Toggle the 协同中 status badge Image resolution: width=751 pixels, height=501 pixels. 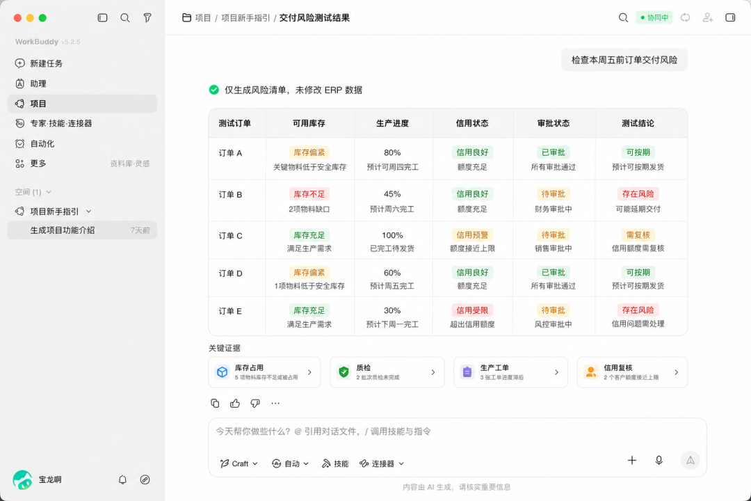point(654,17)
